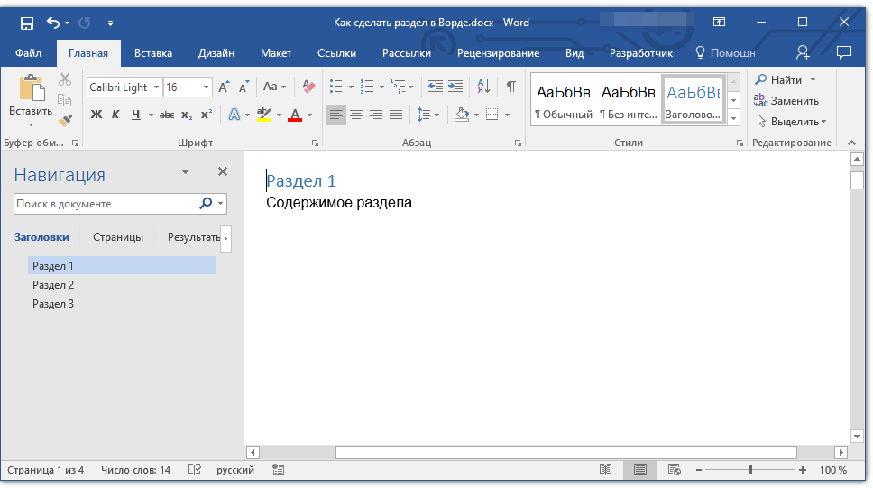Open the font name dropdown Calibri Light
The width and height of the screenshot is (873, 488).
(x=156, y=87)
